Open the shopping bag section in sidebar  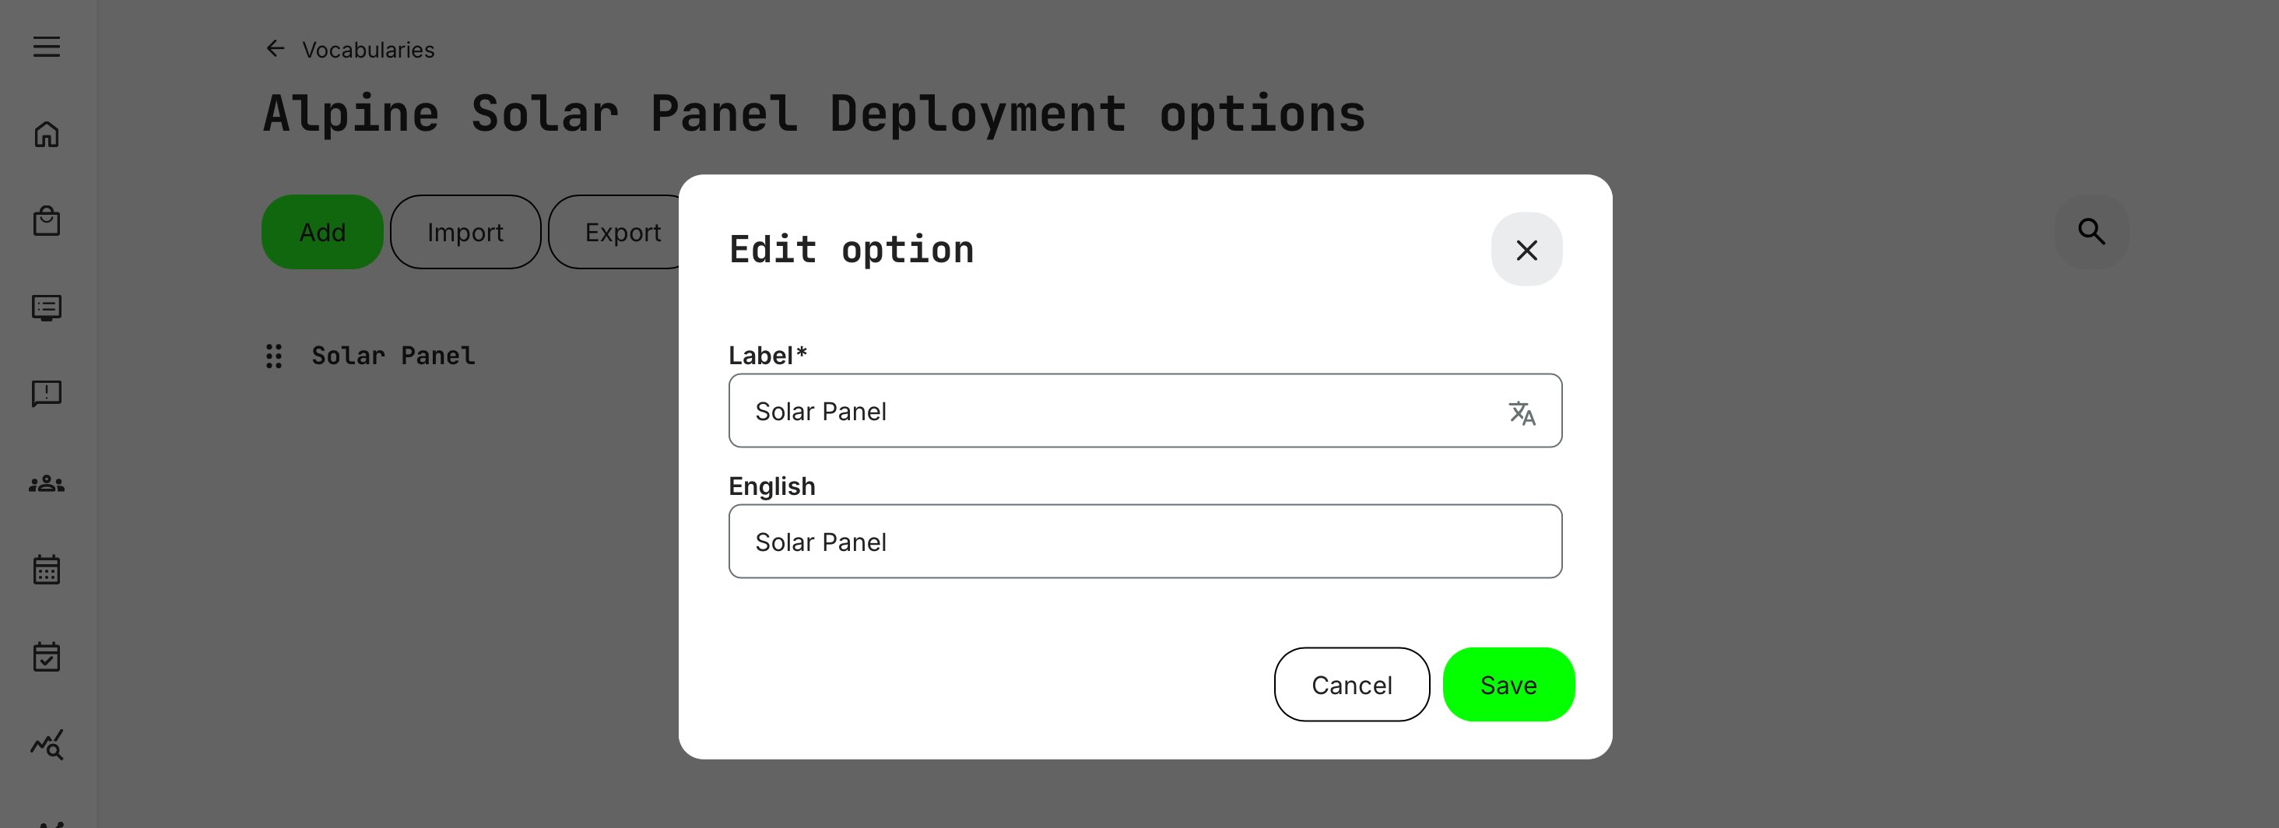pyautogui.click(x=47, y=221)
